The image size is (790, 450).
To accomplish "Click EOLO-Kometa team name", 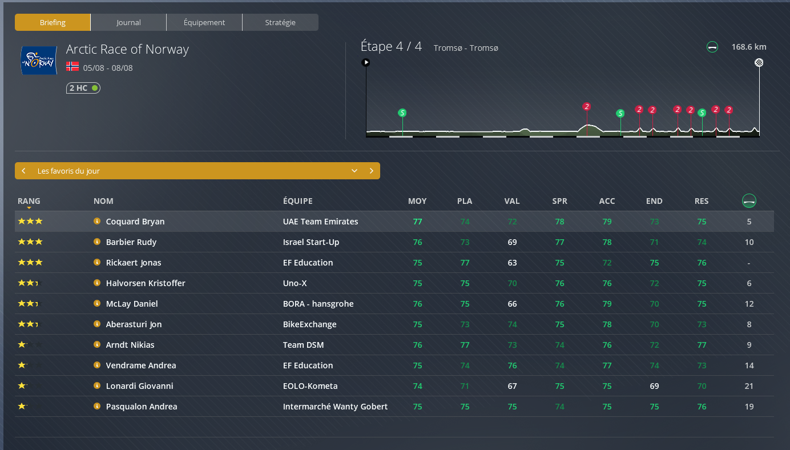I will click(x=311, y=386).
